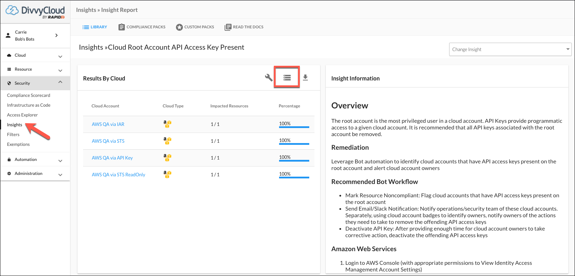Click the Administration gear icon

pyautogui.click(x=9, y=174)
